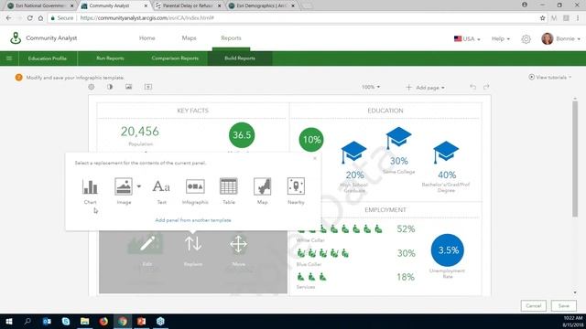The image size is (586, 329).
Task: Click the 20,456 population value
Action: coord(140,132)
